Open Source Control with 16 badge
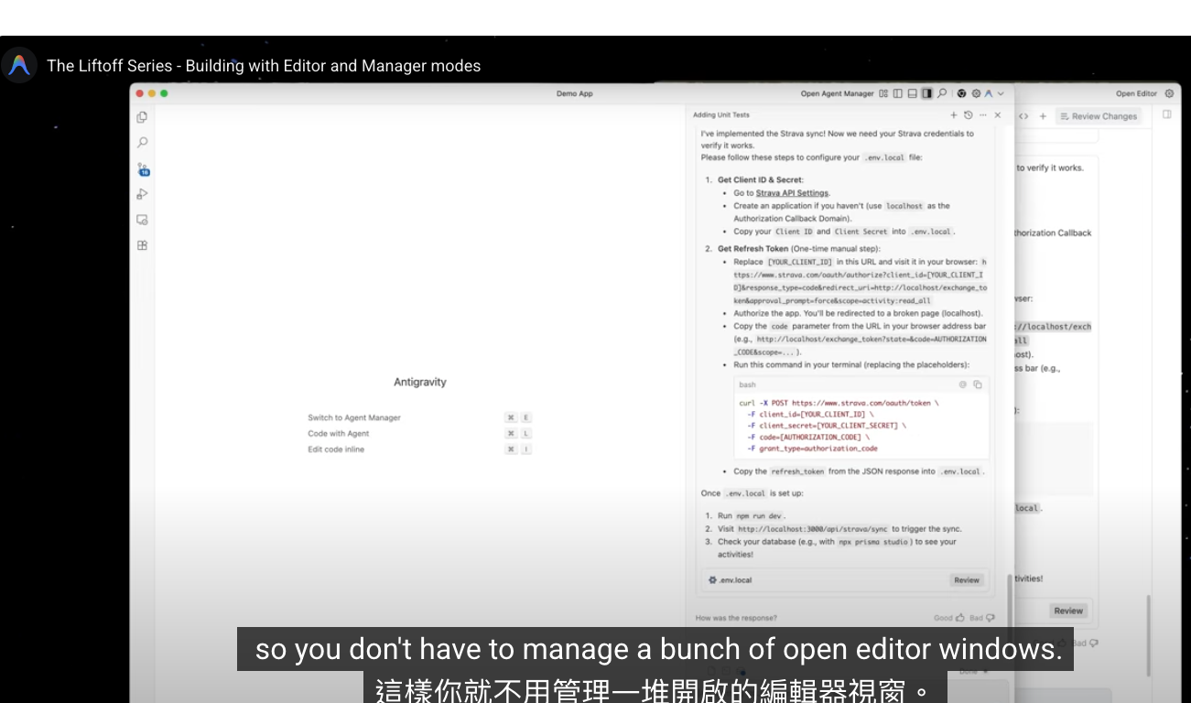 click(143, 169)
